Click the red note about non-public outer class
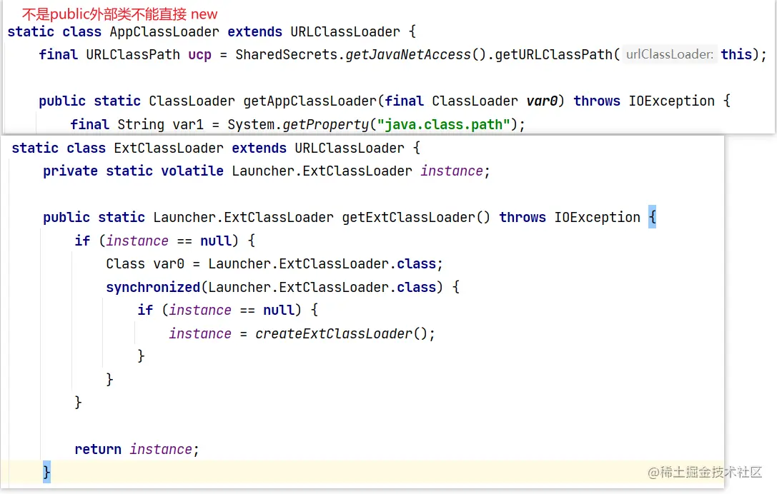This screenshot has width=777, height=494. [119, 14]
